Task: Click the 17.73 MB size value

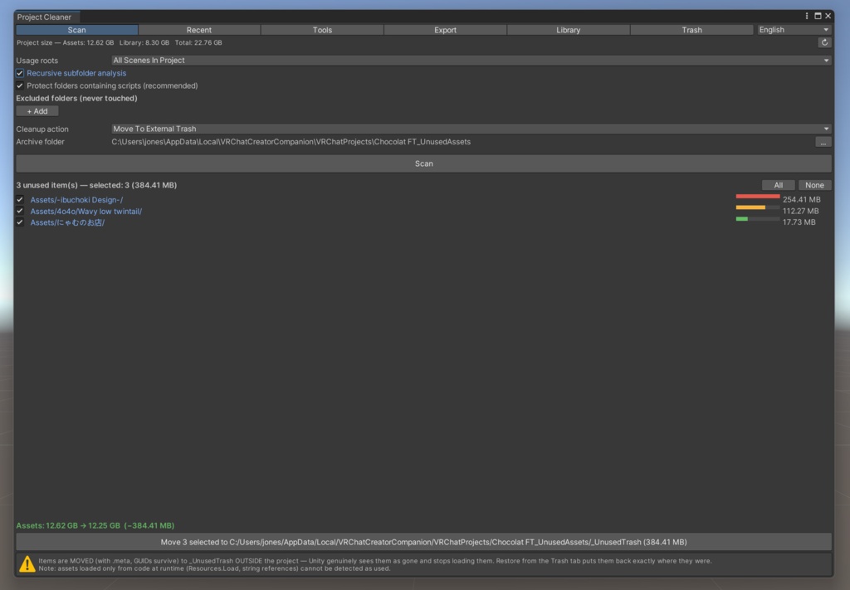Action: pyautogui.click(x=799, y=222)
